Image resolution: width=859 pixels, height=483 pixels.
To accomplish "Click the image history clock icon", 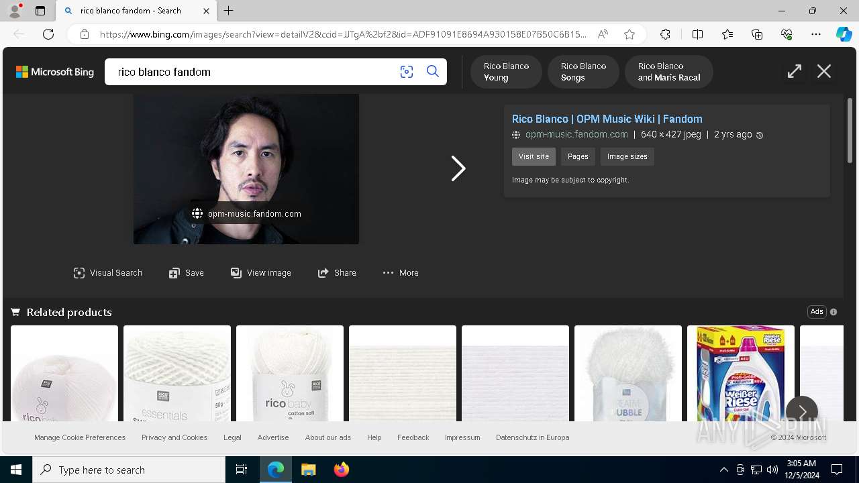I will tap(760, 135).
